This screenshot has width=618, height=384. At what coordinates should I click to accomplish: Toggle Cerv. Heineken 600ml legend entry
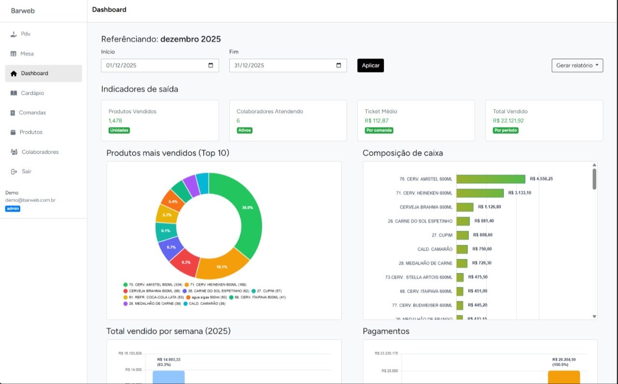pos(216,285)
